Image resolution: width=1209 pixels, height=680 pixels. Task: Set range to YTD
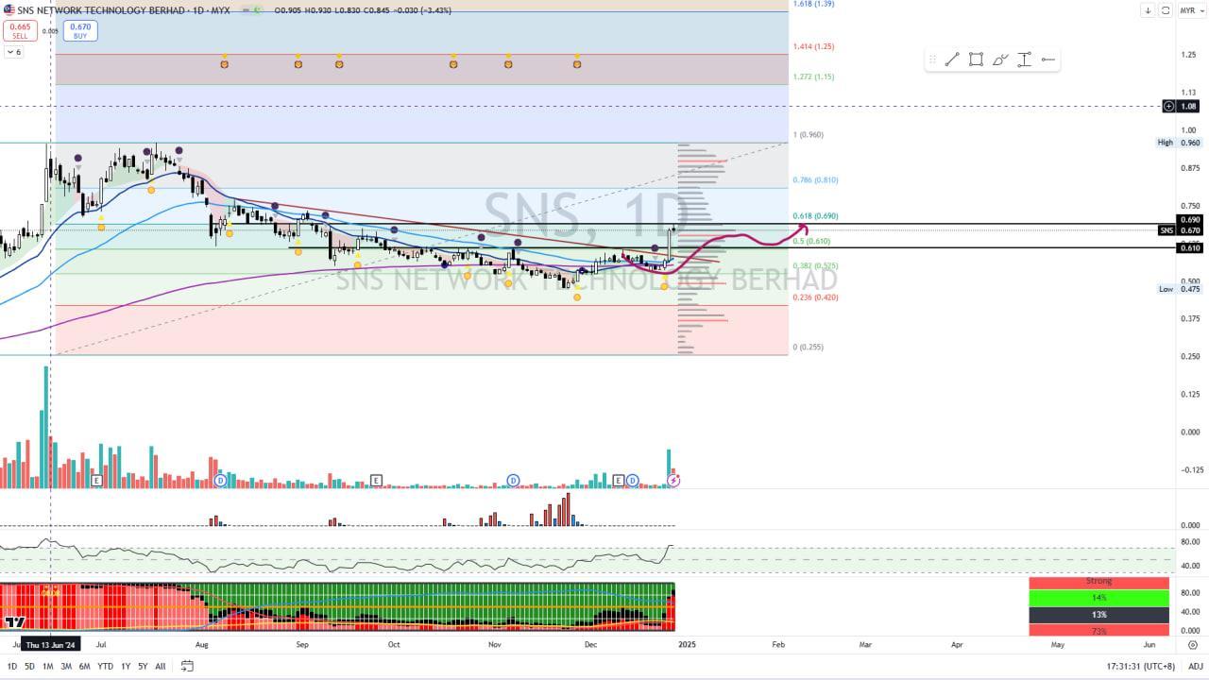click(106, 666)
